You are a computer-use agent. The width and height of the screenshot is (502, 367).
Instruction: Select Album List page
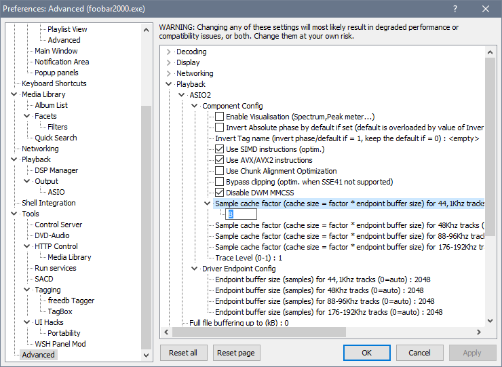tap(52, 105)
